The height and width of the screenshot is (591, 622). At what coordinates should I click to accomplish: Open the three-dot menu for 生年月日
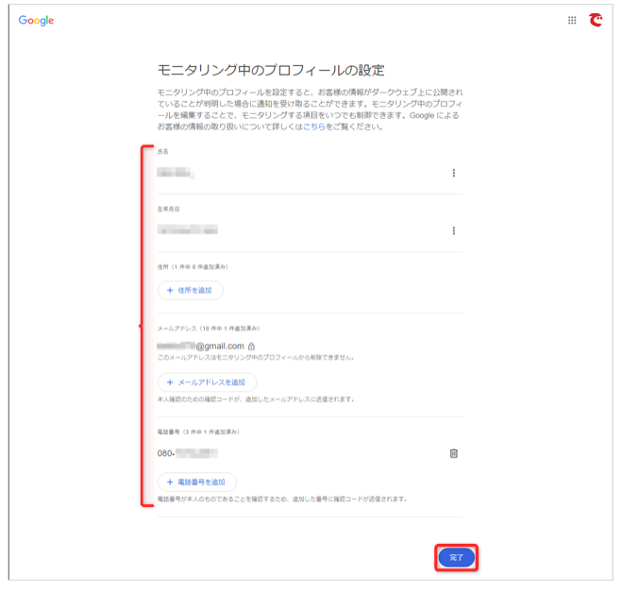[x=454, y=230]
